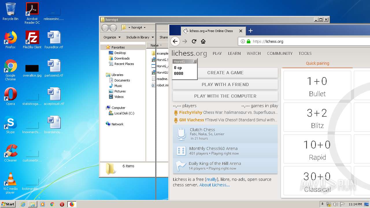Open boardsinclu... document icon

point(54,125)
